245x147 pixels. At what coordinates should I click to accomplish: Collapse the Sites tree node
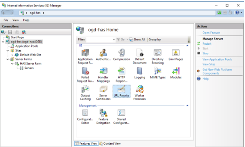click(x=8, y=50)
